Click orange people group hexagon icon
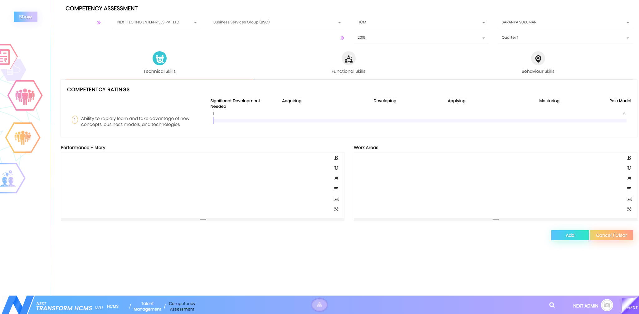The width and height of the screenshot is (639, 314). (x=23, y=137)
